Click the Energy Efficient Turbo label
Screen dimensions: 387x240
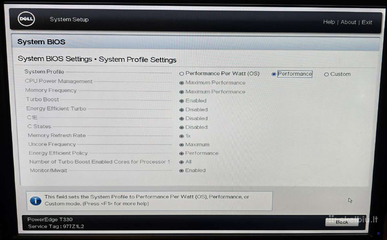click(x=56, y=109)
